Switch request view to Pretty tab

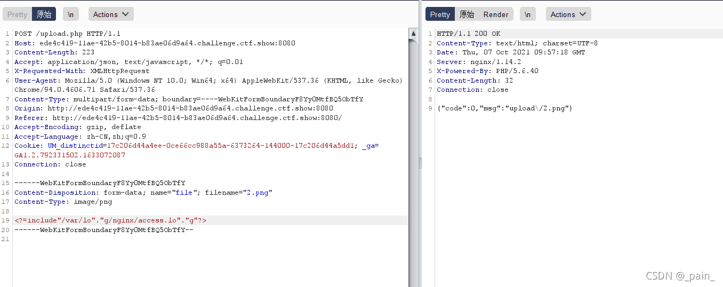coord(17,14)
